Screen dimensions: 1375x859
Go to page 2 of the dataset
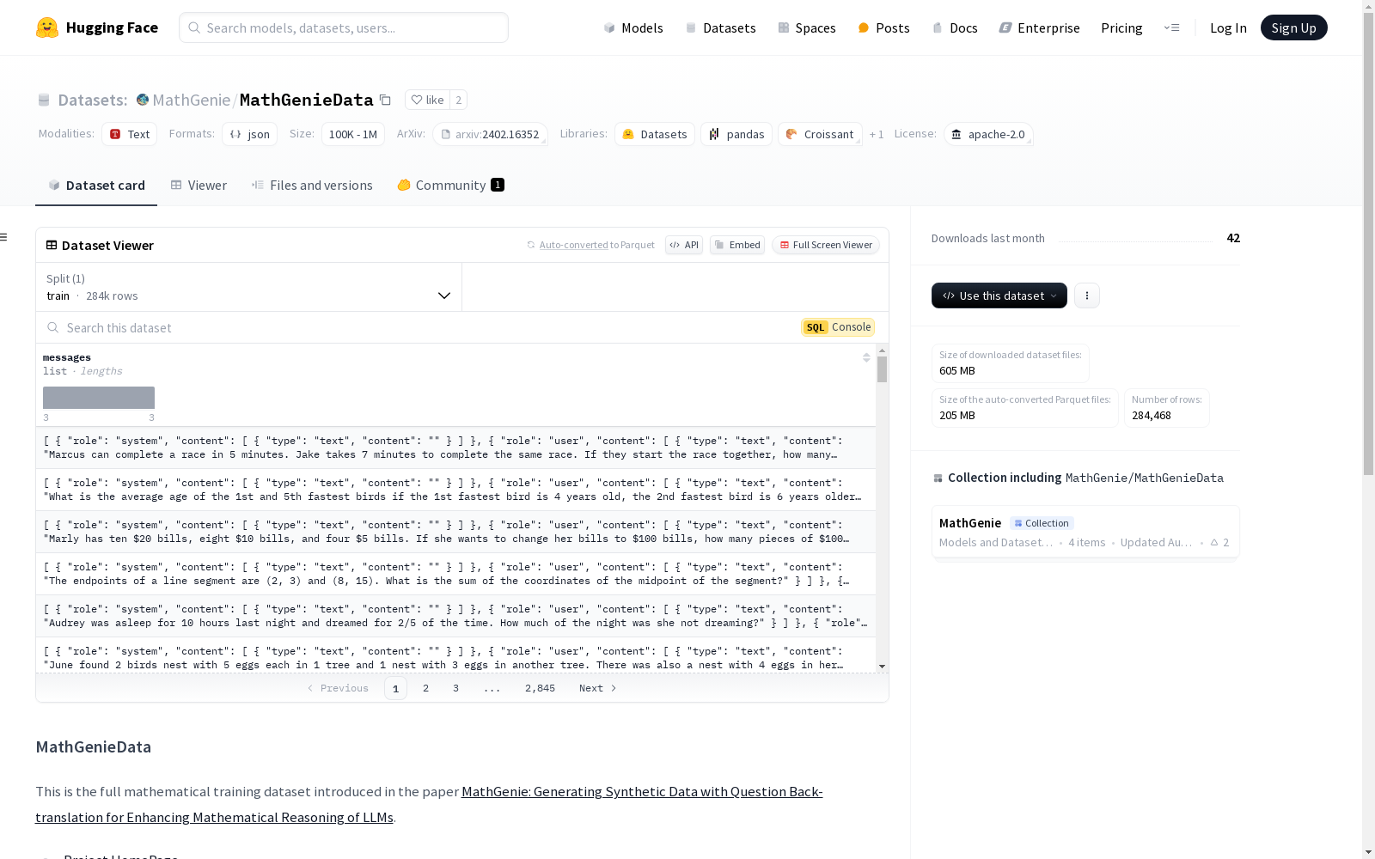click(425, 688)
